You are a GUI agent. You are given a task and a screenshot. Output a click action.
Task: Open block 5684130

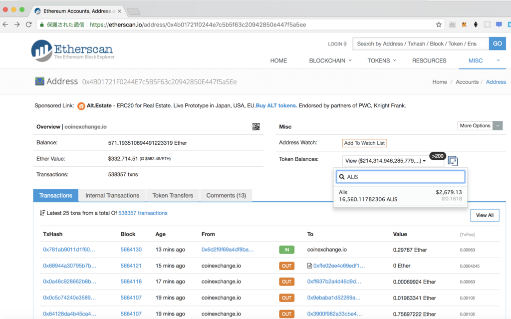click(x=131, y=250)
